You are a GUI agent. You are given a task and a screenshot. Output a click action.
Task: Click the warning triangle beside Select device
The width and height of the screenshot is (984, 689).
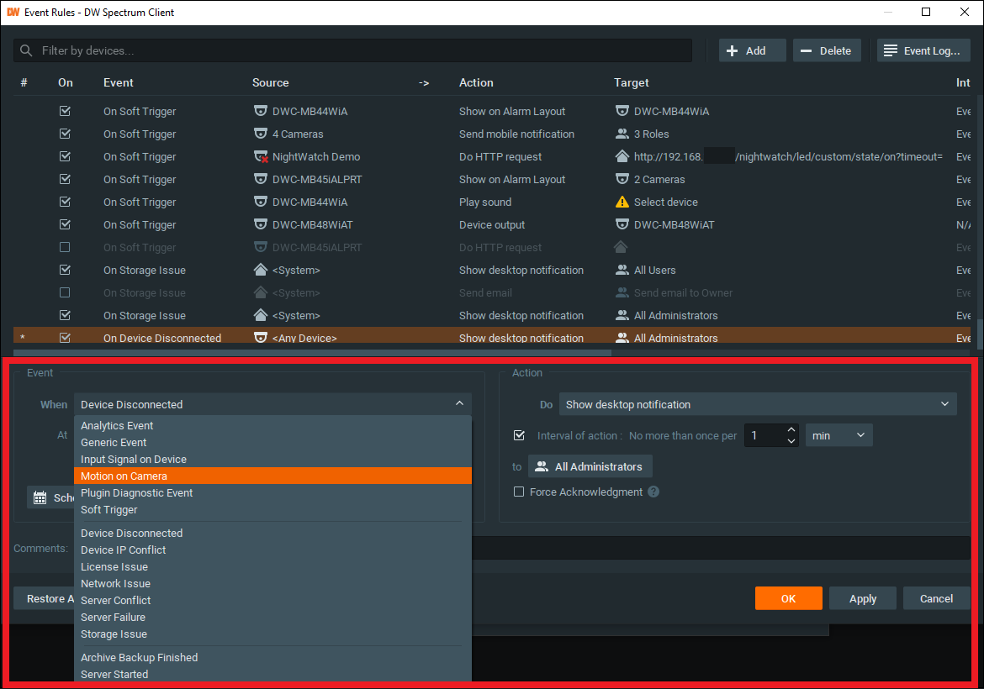click(622, 202)
